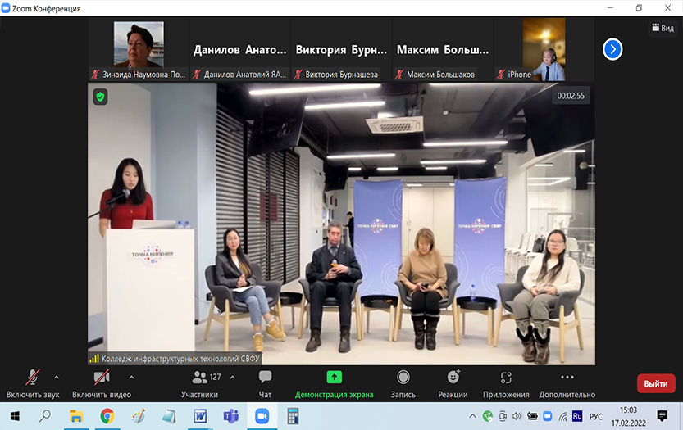Open the Чат chat panel
The image size is (683, 430).
point(265,382)
